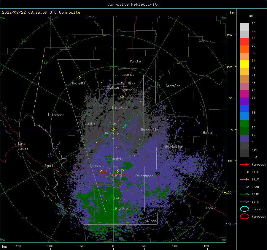Click the slate purple 0-10 dBZ swatch
Screen dimensions: 267x250
(244, 139)
